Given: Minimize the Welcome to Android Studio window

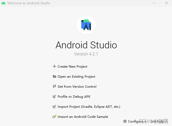Looking at the screenshot, I should pos(154,3).
